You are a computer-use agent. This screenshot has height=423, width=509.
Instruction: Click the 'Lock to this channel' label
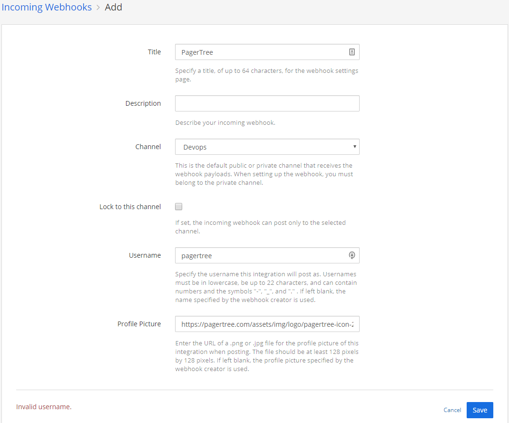click(x=130, y=207)
